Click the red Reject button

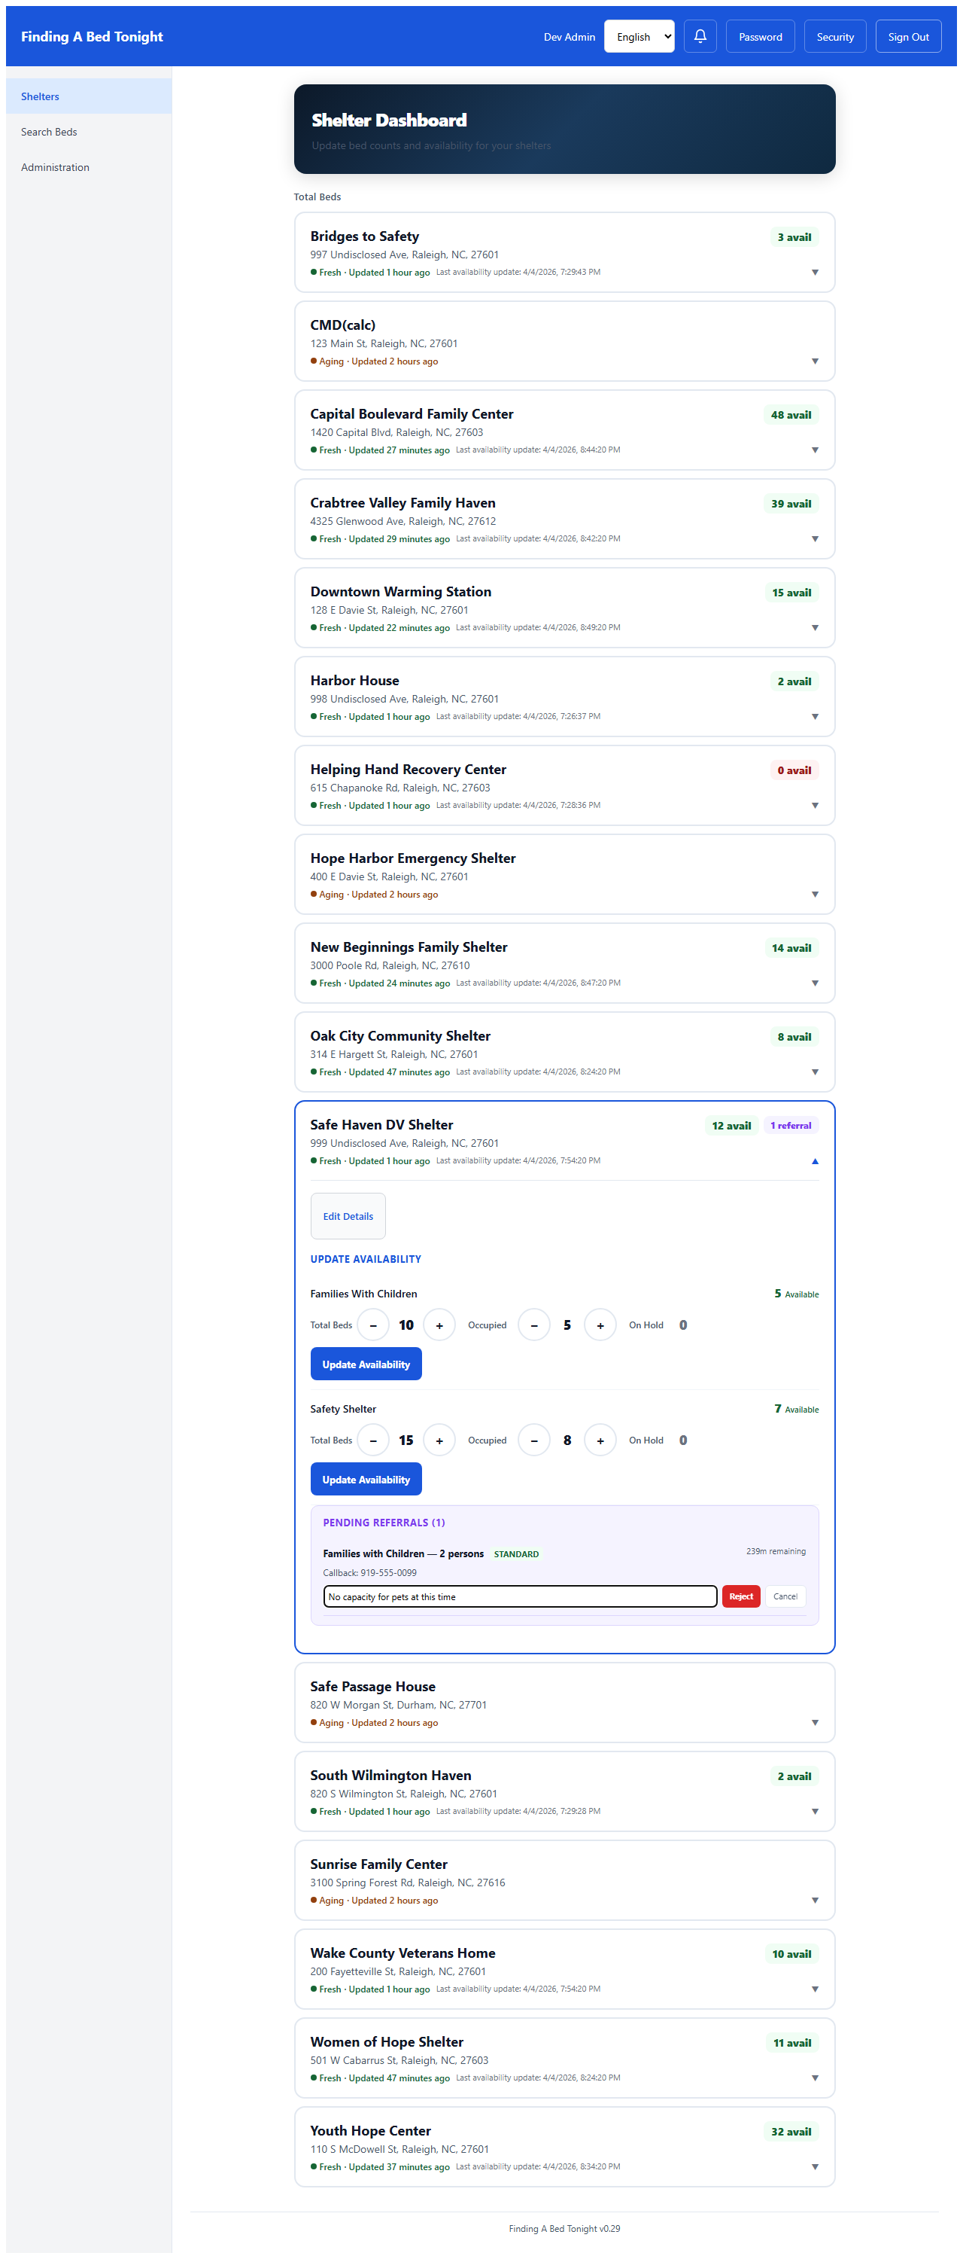[740, 1596]
